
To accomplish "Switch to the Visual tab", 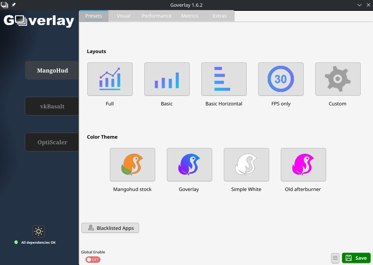I will 123,16.
